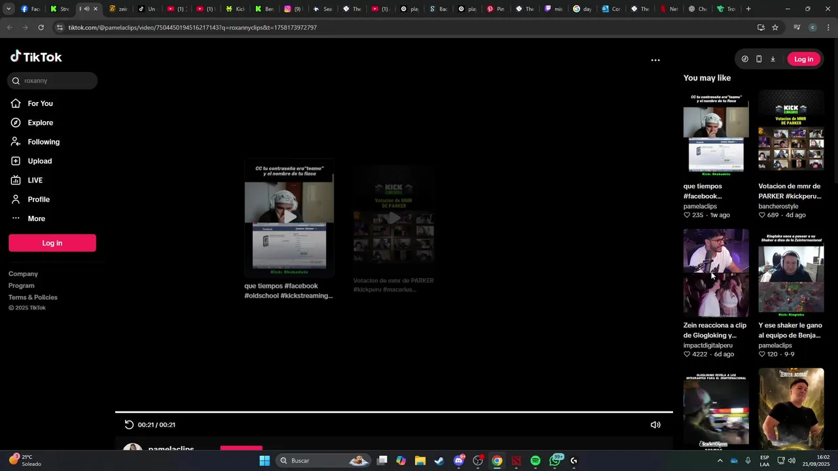Open the three-dot video options menu
The height and width of the screenshot is (471, 838).
tap(655, 60)
